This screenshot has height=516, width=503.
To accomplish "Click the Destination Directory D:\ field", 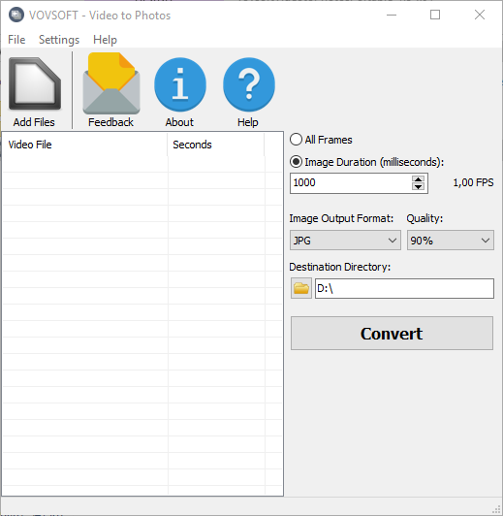I will coord(404,289).
